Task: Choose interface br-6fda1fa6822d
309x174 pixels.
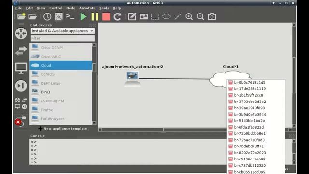Action: [x=256, y=127]
